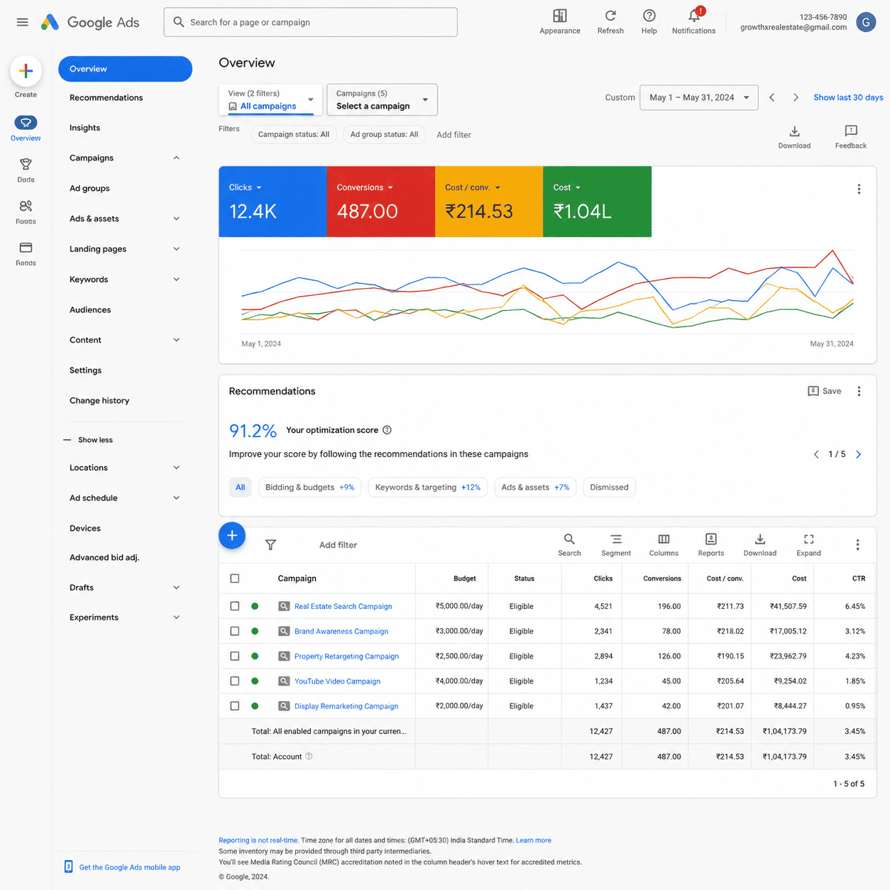
Task: Download the overview report icon
Action: tap(794, 137)
